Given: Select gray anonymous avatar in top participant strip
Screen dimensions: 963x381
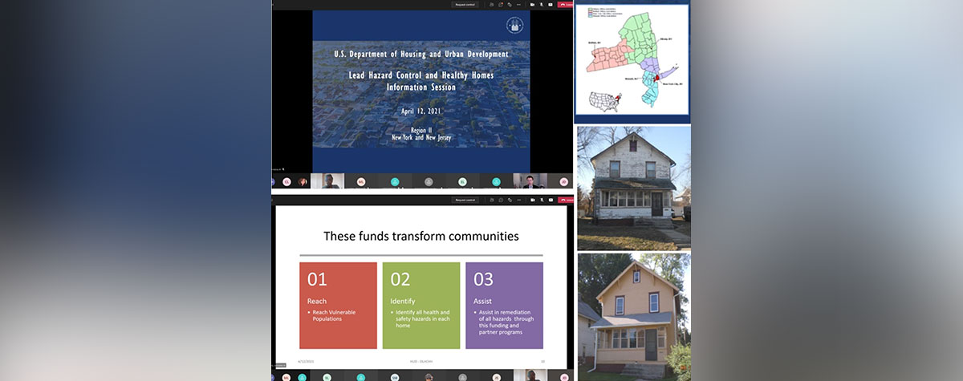Looking at the screenshot, I should (x=429, y=182).
